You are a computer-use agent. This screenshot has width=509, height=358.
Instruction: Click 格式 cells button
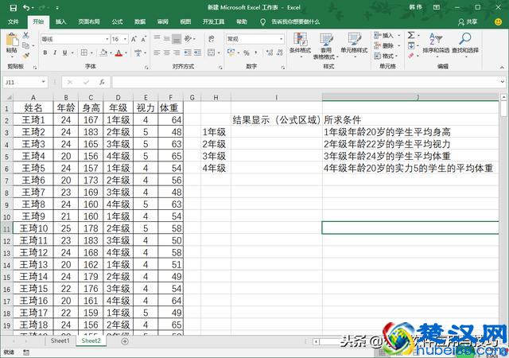(x=386, y=56)
